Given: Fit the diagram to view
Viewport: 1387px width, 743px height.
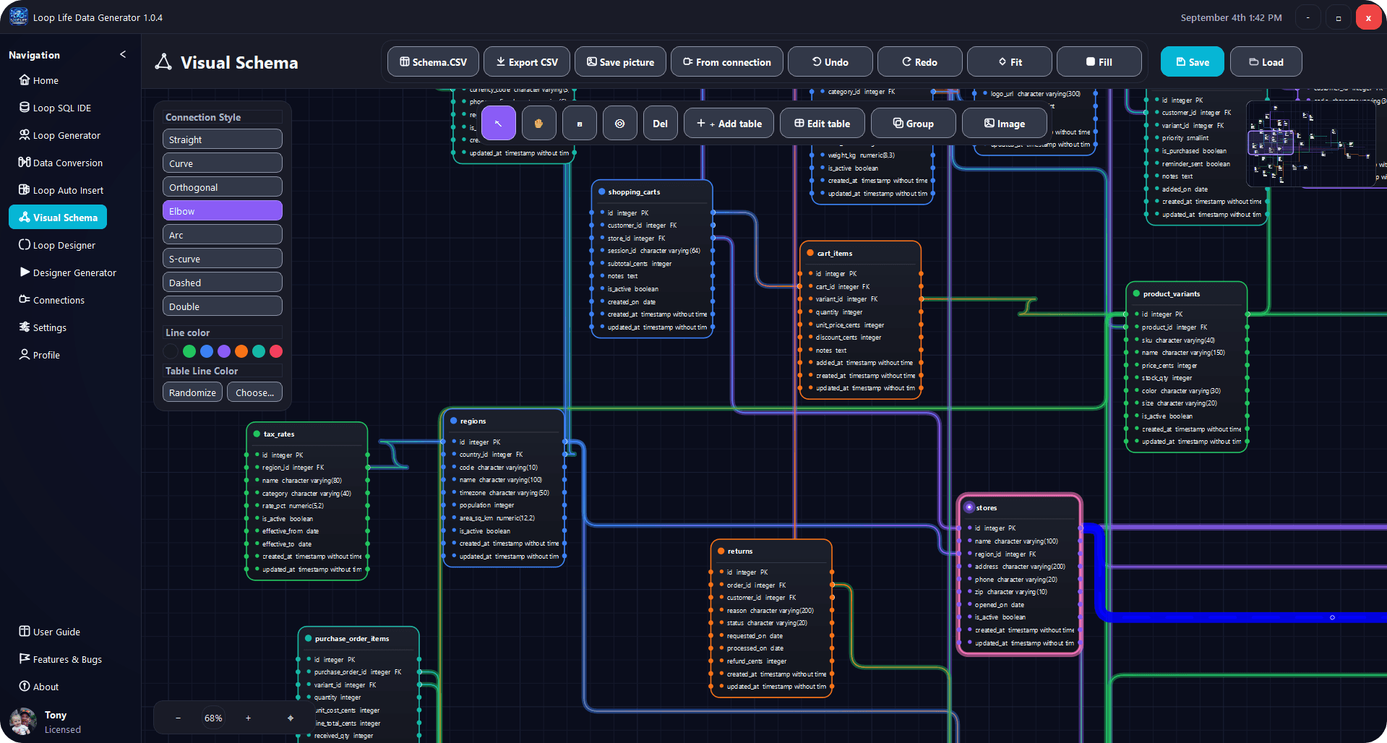Looking at the screenshot, I should coord(1009,61).
